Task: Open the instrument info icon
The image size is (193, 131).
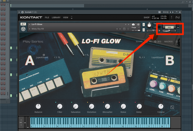Action: (x=138, y=24)
